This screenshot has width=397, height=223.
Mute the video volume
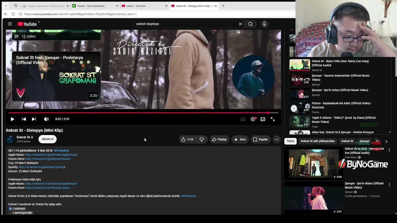click(x=46, y=119)
